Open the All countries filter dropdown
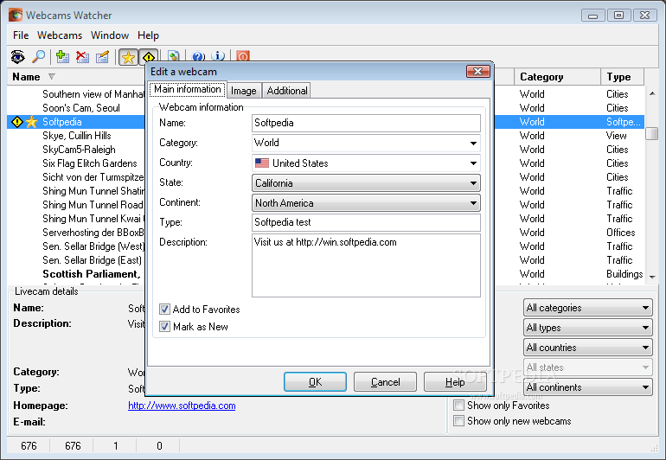The width and height of the screenshot is (666, 460). pyautogui.click(x=588, y=348)
